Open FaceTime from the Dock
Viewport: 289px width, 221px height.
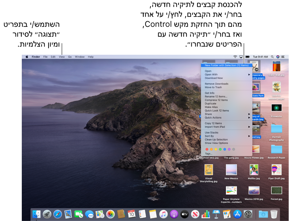(79, 214)
